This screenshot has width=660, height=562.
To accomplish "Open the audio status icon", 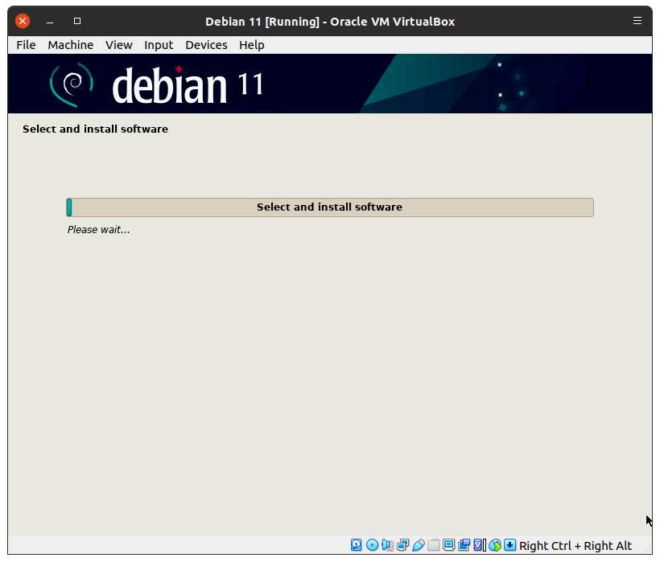I will point(387,545).
